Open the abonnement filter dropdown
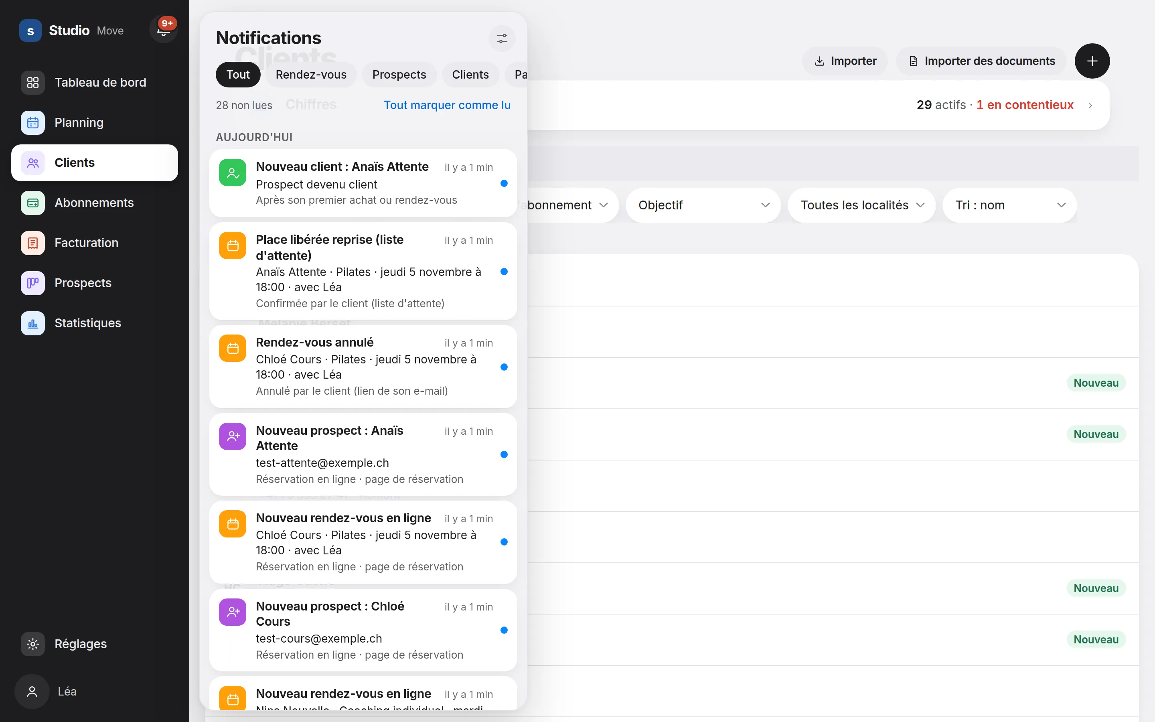This screenshot has height=722, width=1155. pyautogui.click(x=573, y=205)
